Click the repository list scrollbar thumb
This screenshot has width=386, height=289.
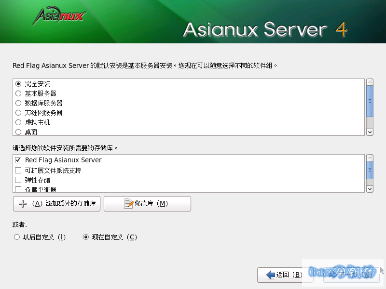coord(370,170)
